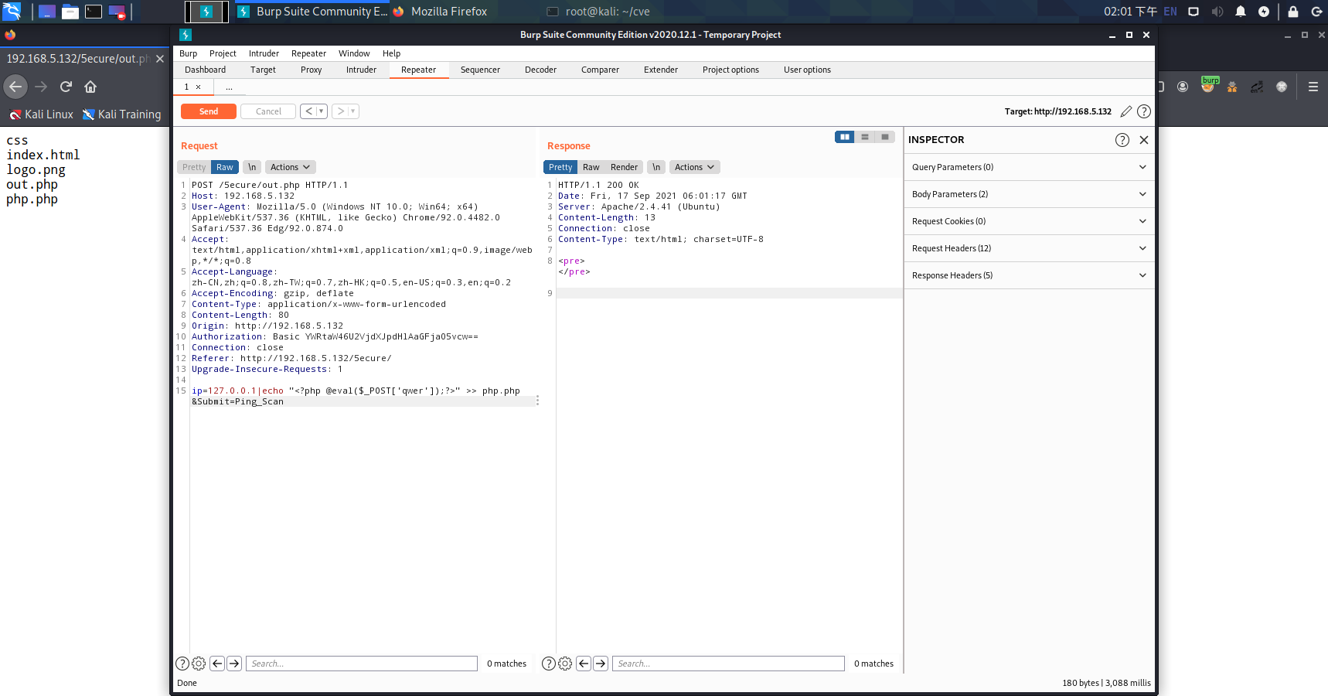Switch to Proxy tab
Screen dimensions: 1328x696
tap(311, 70)
